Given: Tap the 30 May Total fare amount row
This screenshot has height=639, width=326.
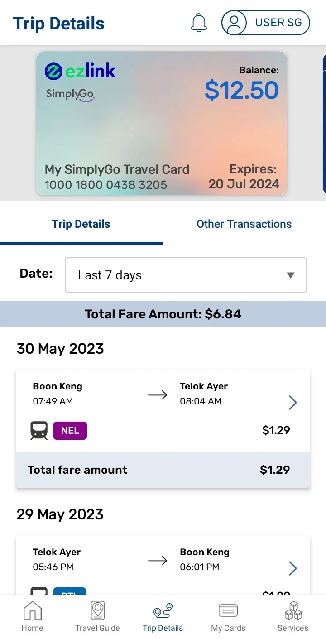Looking at the screenshot, I should click(163, 470).
